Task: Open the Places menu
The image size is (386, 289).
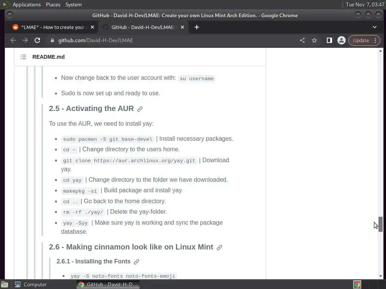Action: pyautogui.click(x=53, y=5)
